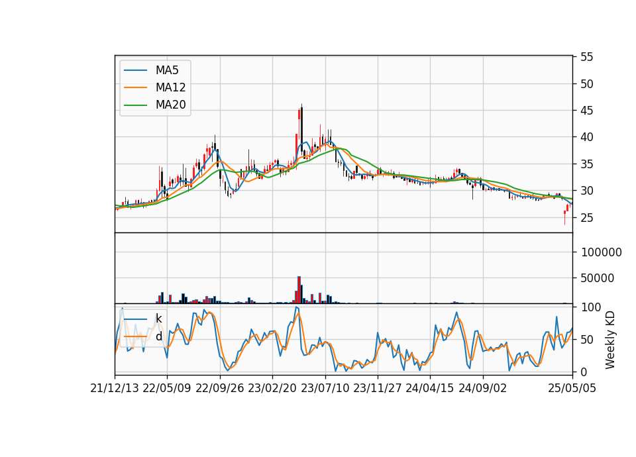This screenshot has height=457, width=636.
Task: Click the price axis value 30
Action: pos(586,191)
